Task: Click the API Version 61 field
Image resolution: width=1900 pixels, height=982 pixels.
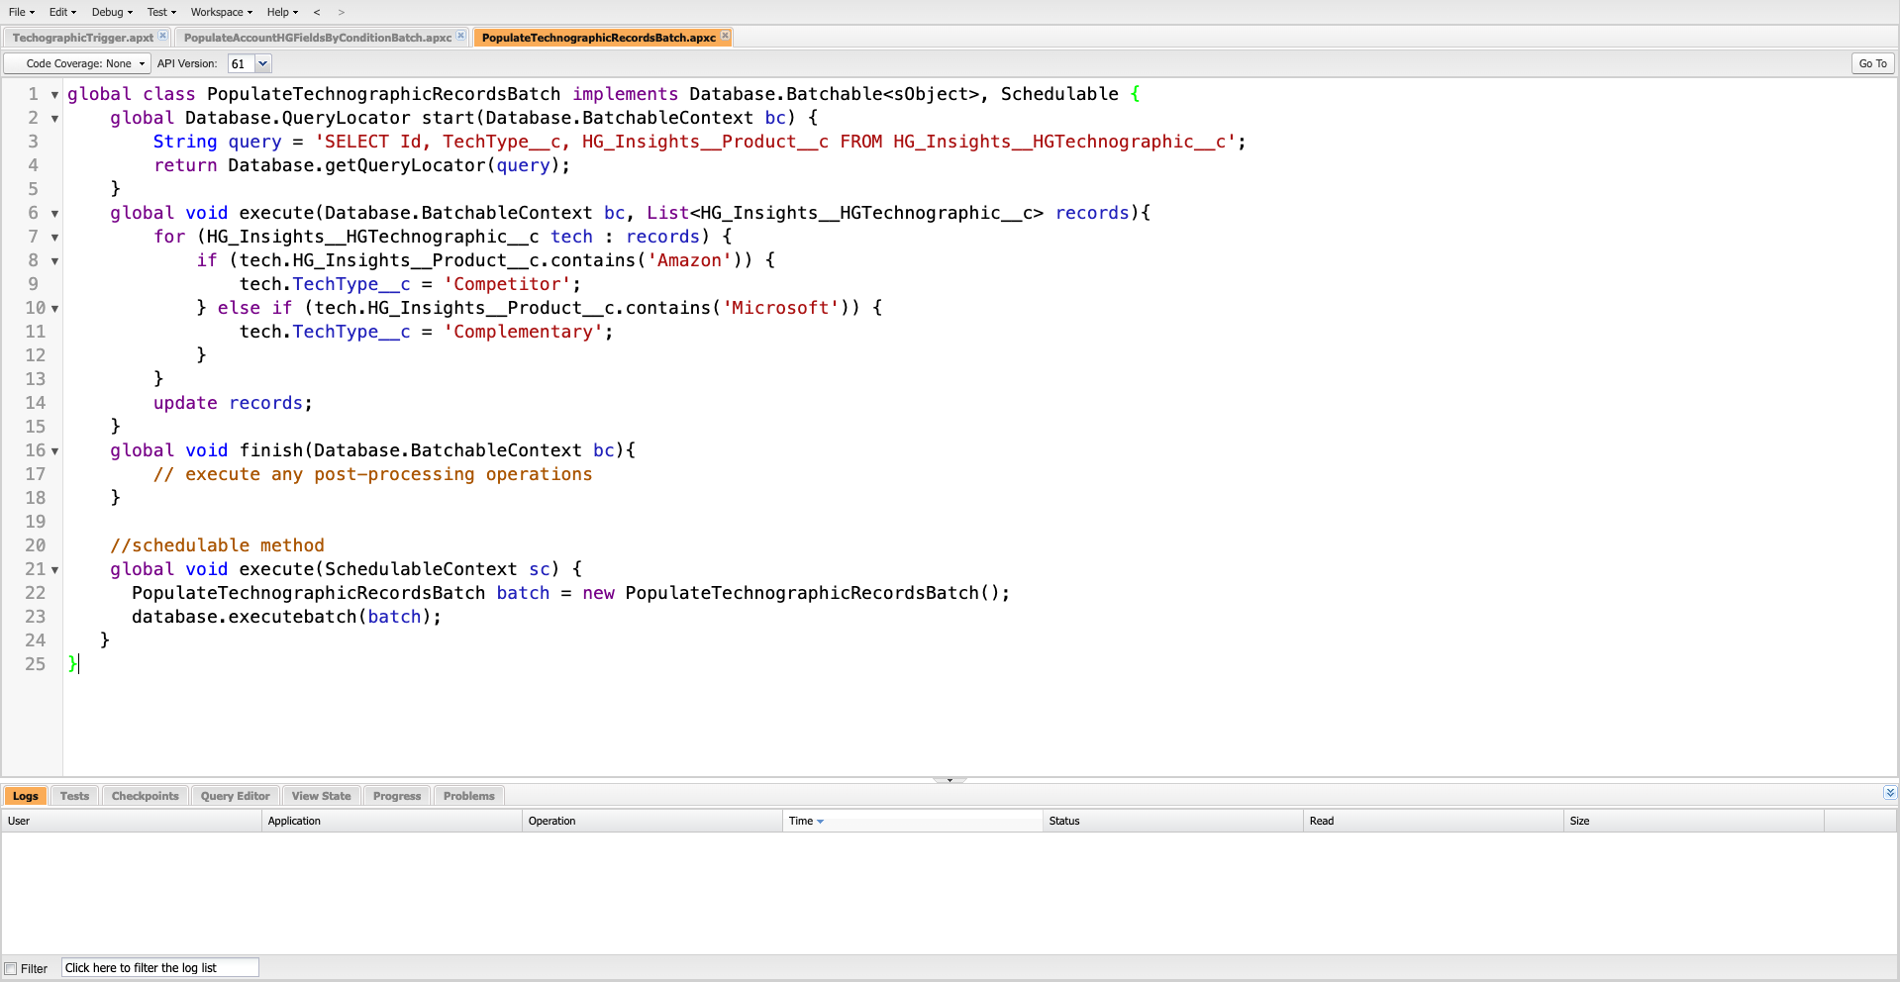Action: [242, 63]
